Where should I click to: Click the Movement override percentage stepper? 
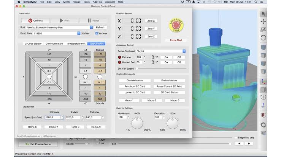coord(129,117)
